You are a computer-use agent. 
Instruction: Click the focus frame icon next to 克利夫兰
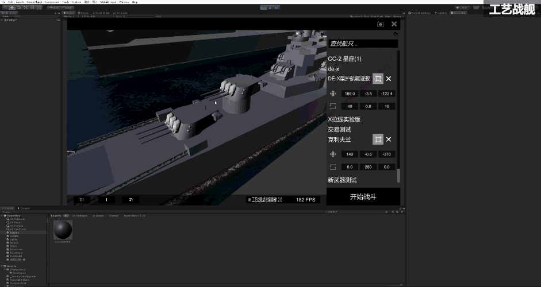point(378,139)
